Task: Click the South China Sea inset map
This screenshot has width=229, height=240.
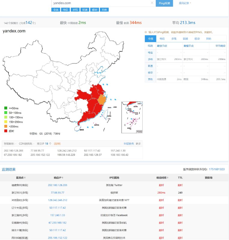Action: click(132, 117)
